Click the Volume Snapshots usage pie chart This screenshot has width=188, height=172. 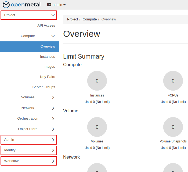[x=173, y=127]
